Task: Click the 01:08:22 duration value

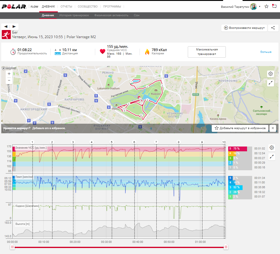Action: tap(25, 50)
